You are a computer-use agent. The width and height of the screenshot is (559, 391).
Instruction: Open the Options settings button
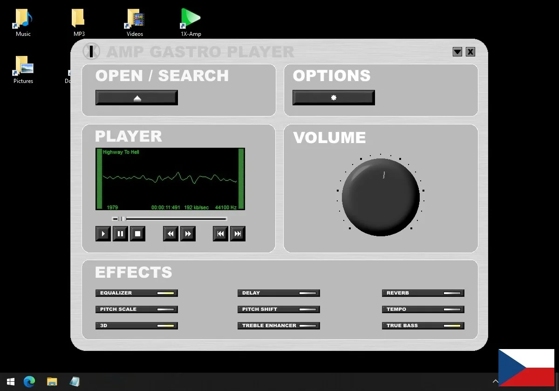334,98
